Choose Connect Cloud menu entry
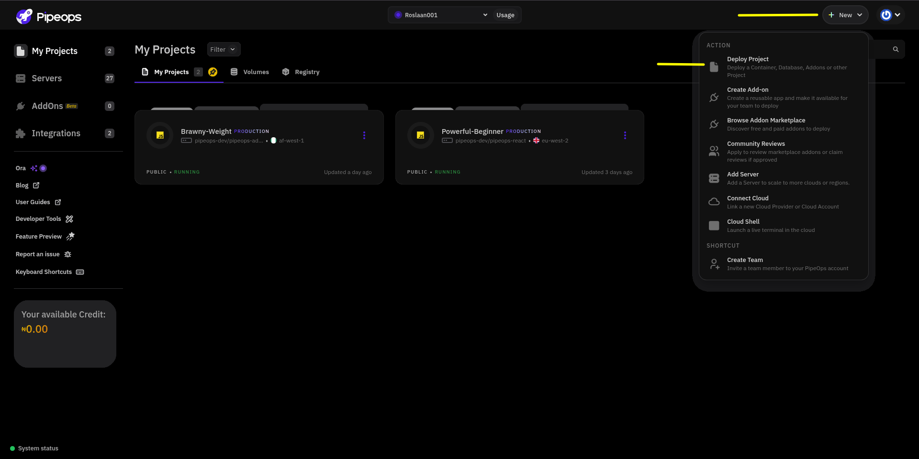 click(784, 202)
